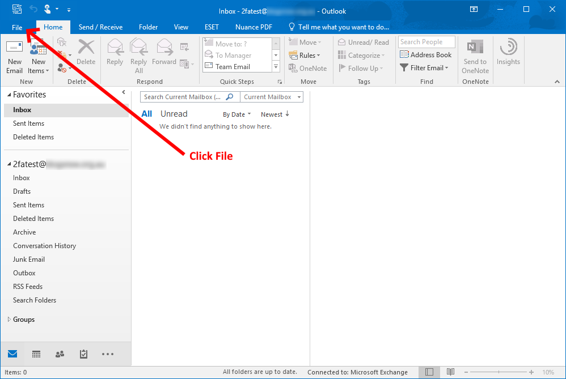Expand the Groups section
The height and width of the screenshot is (379, 566).
9,320
